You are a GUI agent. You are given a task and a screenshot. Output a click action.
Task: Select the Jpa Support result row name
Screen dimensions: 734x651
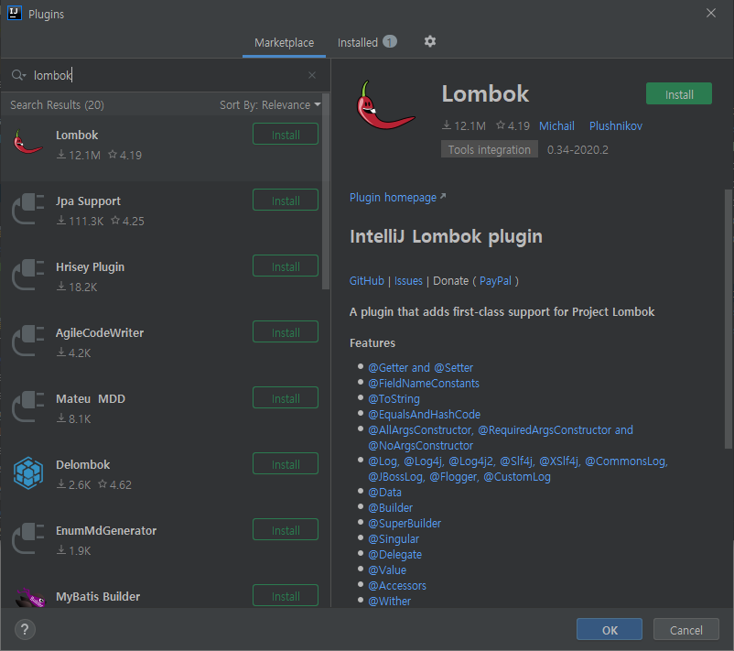[88, 201]
